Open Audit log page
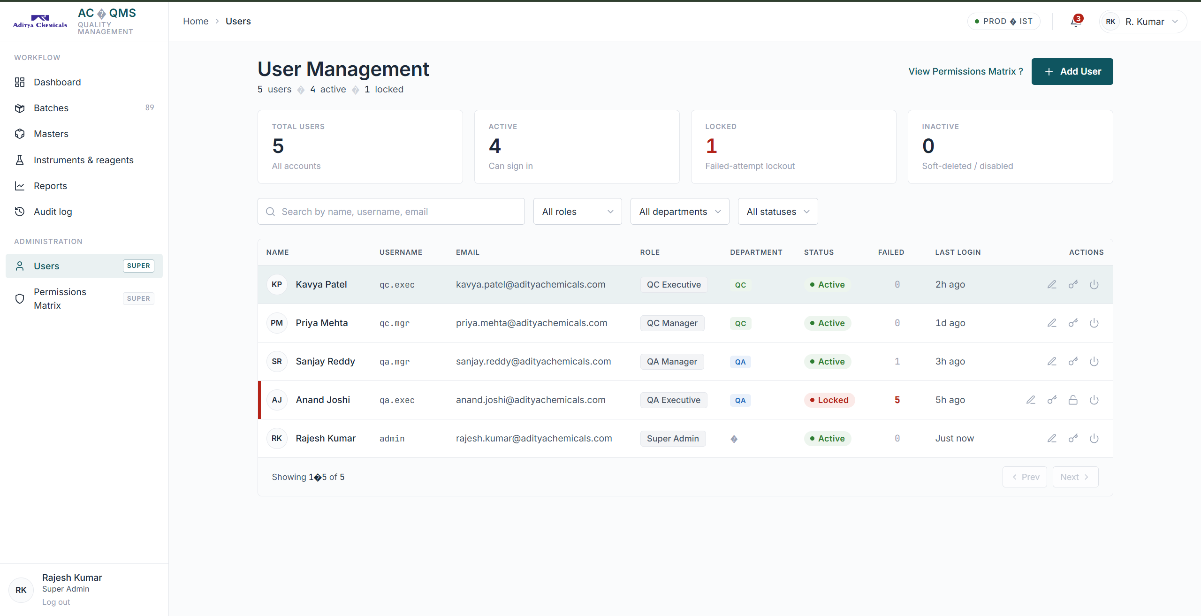1201x616 pixels. 84,212
